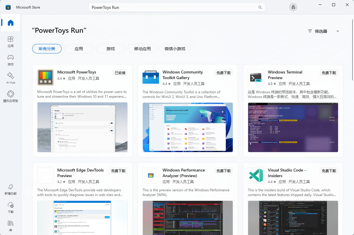Select the 应用 category filter tab

point(79,49)
